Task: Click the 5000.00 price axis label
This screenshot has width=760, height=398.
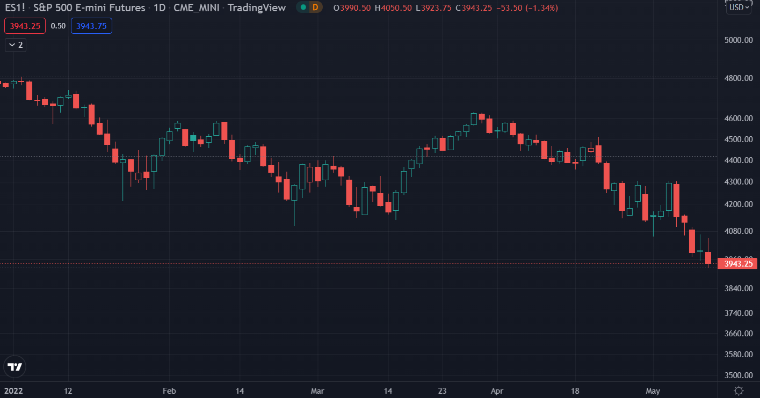Action: [x=738, y=40]
